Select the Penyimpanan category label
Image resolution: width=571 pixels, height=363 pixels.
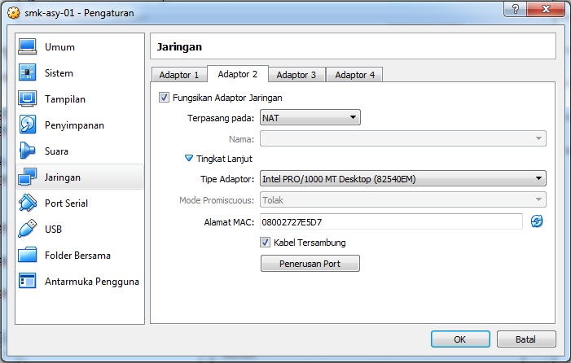click(x=74, y=125)
